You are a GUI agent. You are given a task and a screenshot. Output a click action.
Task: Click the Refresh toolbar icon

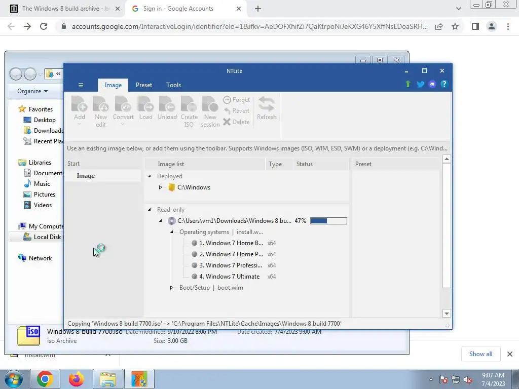point(267,108)
